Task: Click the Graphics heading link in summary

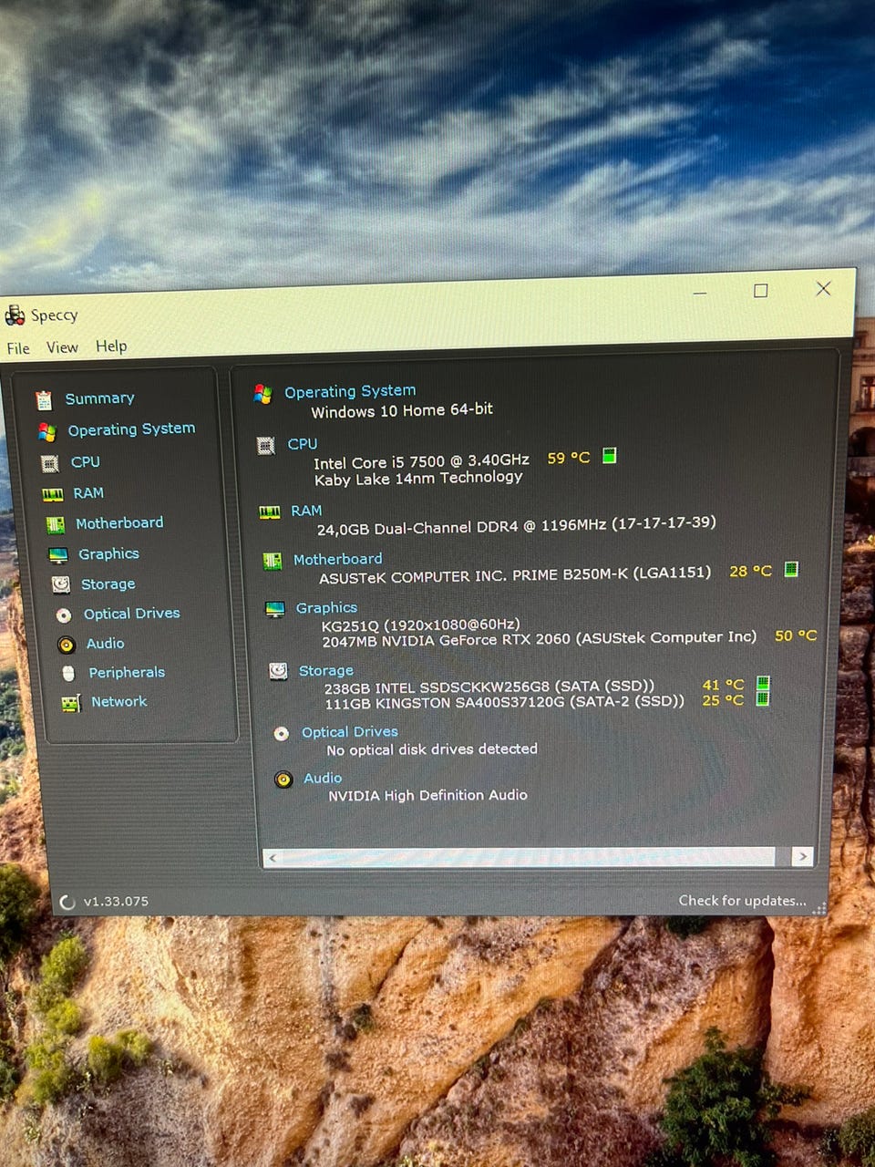Action: coord(326,608)
